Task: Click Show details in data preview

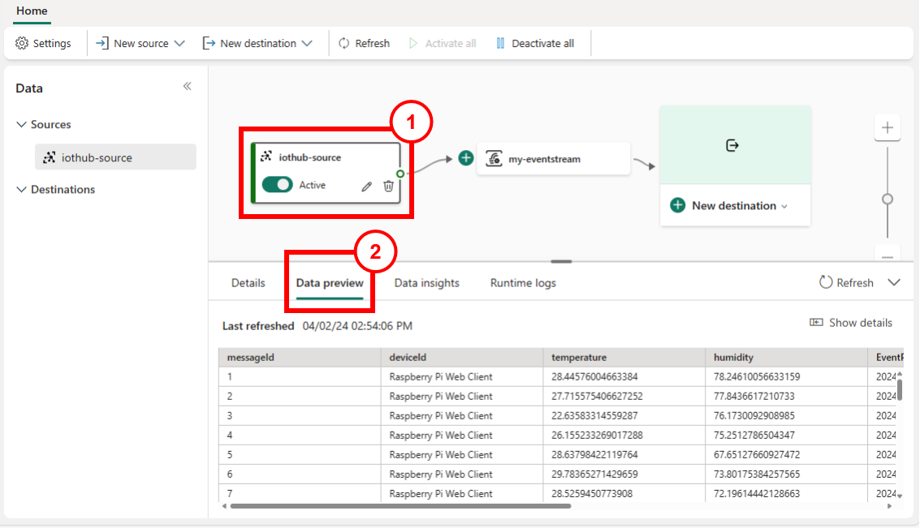Action: click(851, 323)
